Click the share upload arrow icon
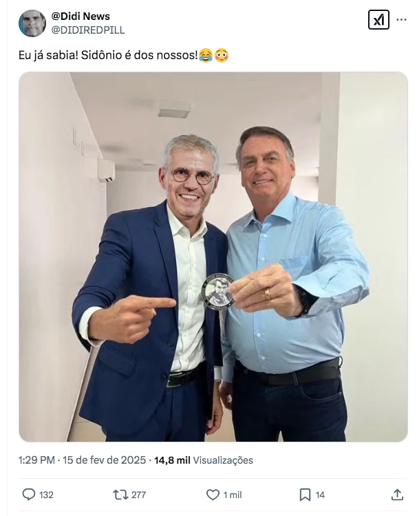The height and width of the screenshot is (516, 417). point(397,495)
